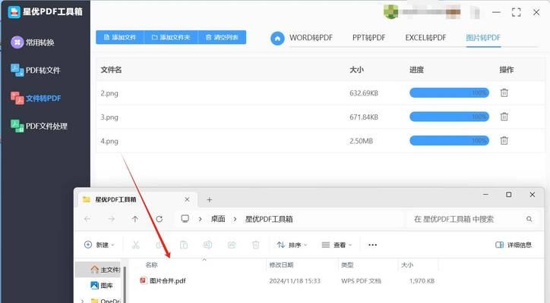
Task: Select the 3.png file name
Action: (x=109, y=117)
